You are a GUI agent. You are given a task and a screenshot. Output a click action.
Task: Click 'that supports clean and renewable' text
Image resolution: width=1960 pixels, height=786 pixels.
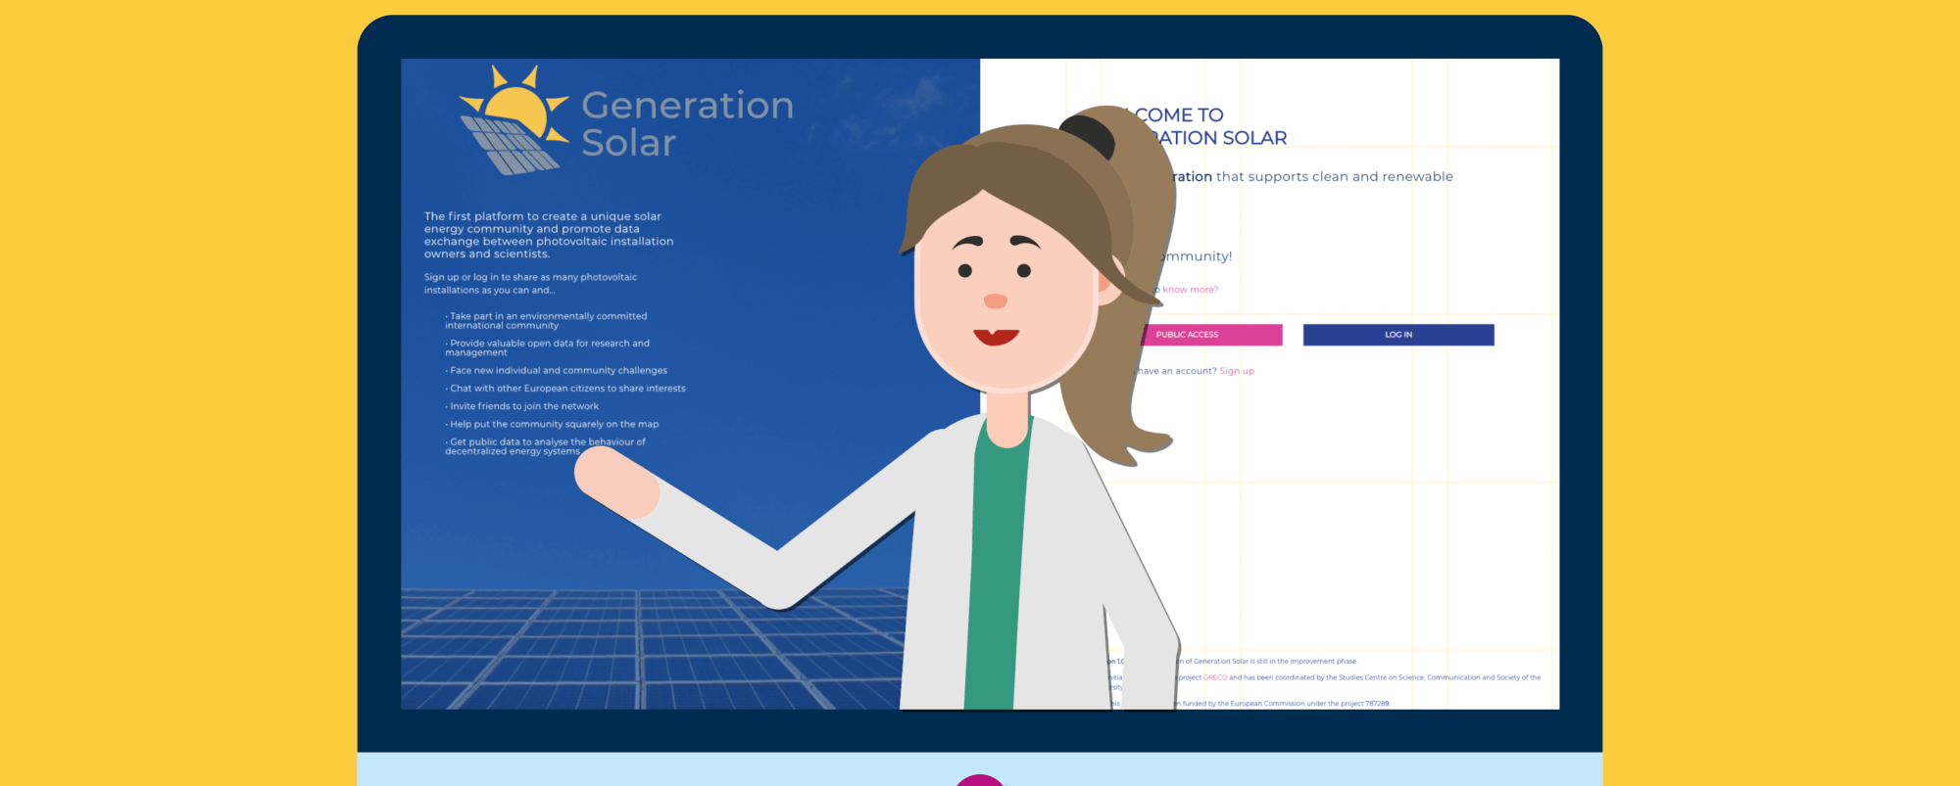coord(1335,176)
